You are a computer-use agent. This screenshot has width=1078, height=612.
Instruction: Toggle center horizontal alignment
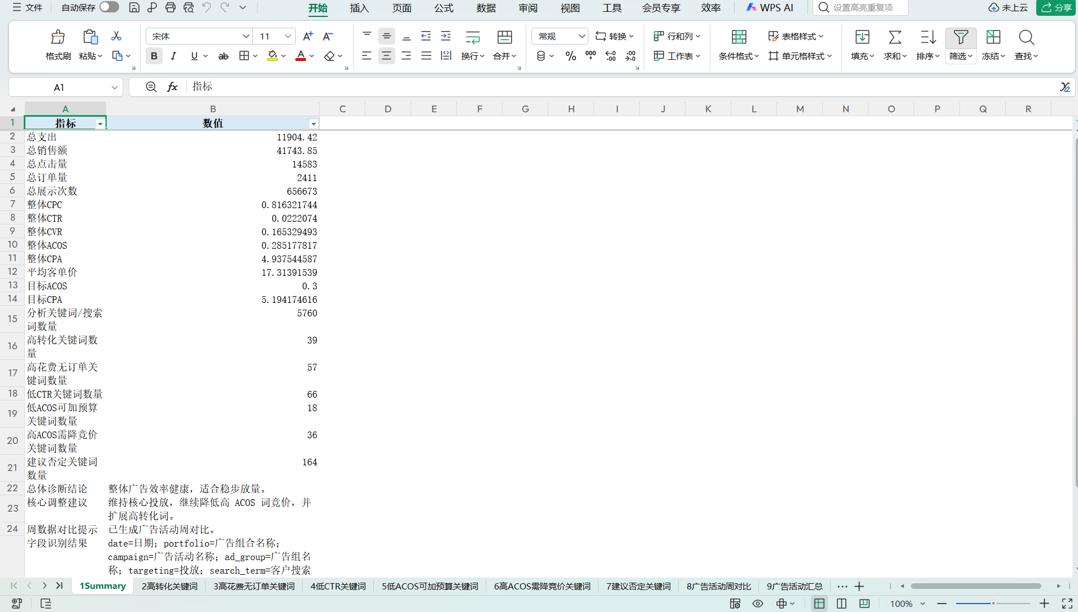(x=386, y=56)
